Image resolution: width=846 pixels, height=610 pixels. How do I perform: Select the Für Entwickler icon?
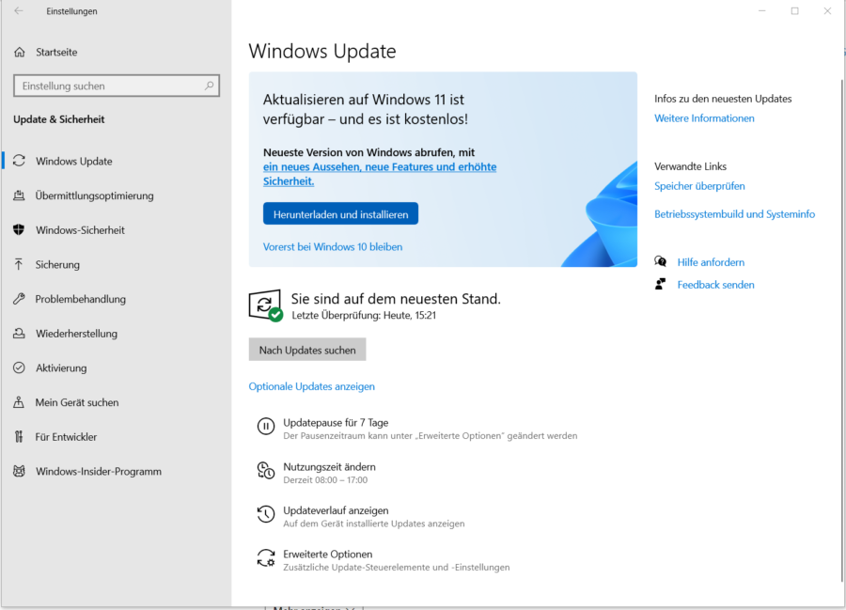(20, 436)
